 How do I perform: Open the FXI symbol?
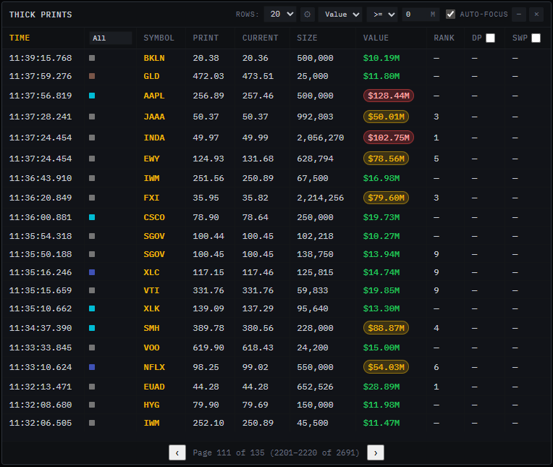tap(152, 198)
